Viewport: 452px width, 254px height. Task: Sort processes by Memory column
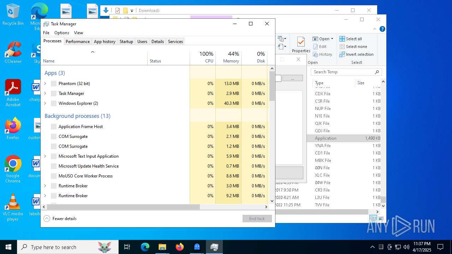point(228,58)
